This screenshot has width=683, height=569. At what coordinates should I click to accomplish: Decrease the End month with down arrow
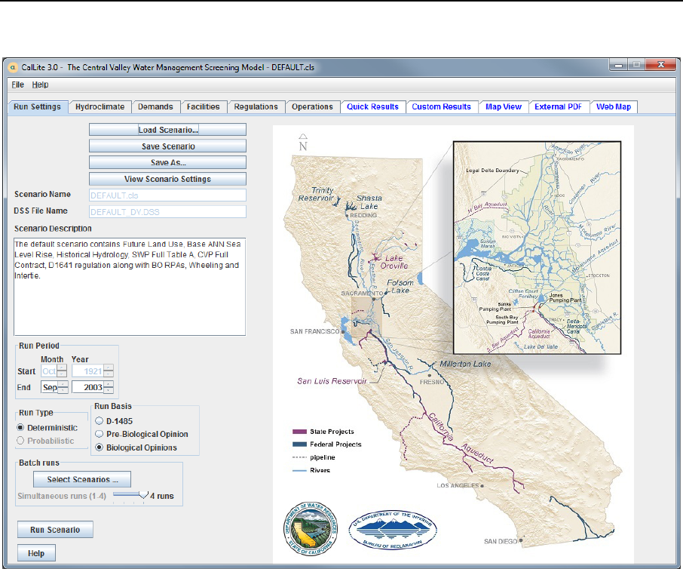coord(63,390)
